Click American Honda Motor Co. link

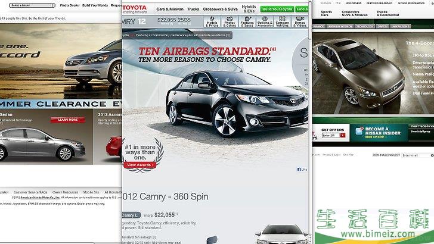coord(40,198)
